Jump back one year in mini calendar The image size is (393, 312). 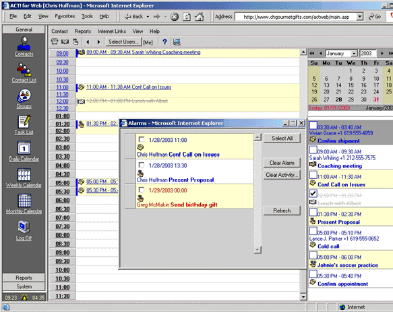312,53
